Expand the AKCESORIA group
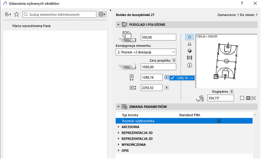This screenshot has height=163, width=265. pos(119,127)
